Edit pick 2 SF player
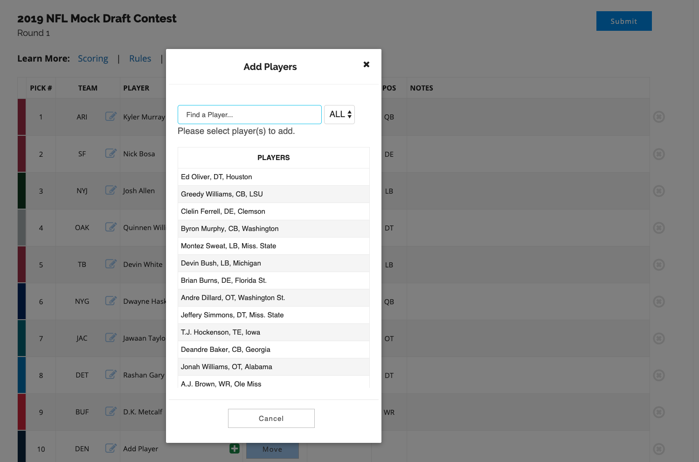This screenshot has height=462, width=699. (111, 153)
